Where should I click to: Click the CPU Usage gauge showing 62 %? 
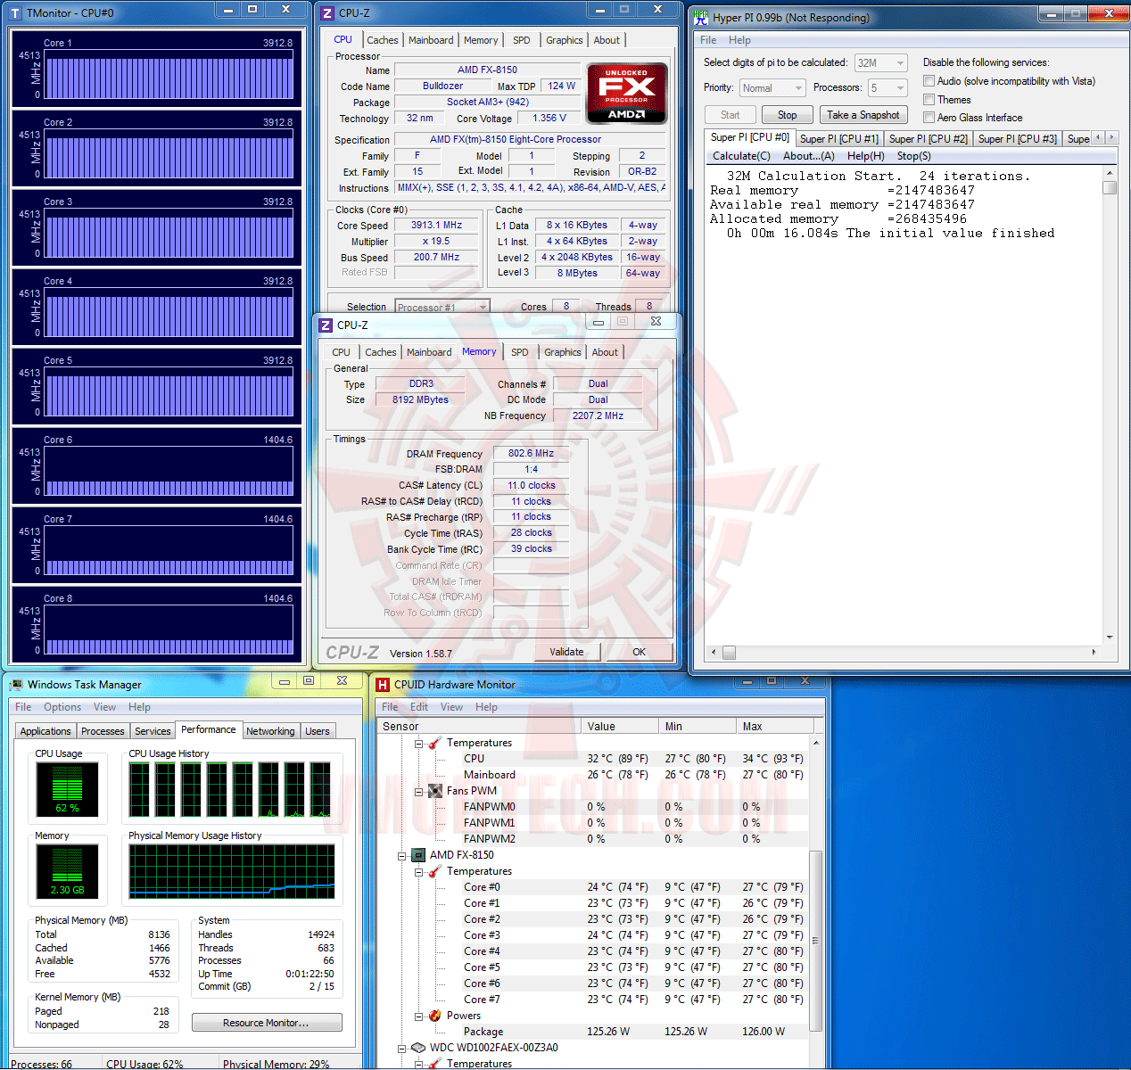[x=67, y=789]
